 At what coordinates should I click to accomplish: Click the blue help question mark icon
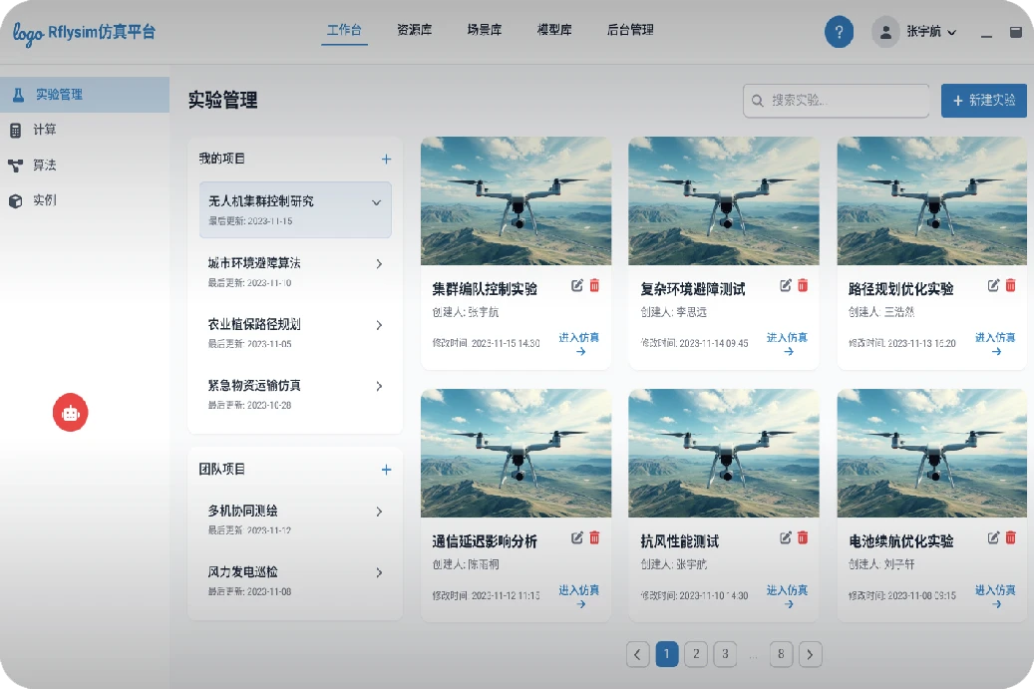839,32
